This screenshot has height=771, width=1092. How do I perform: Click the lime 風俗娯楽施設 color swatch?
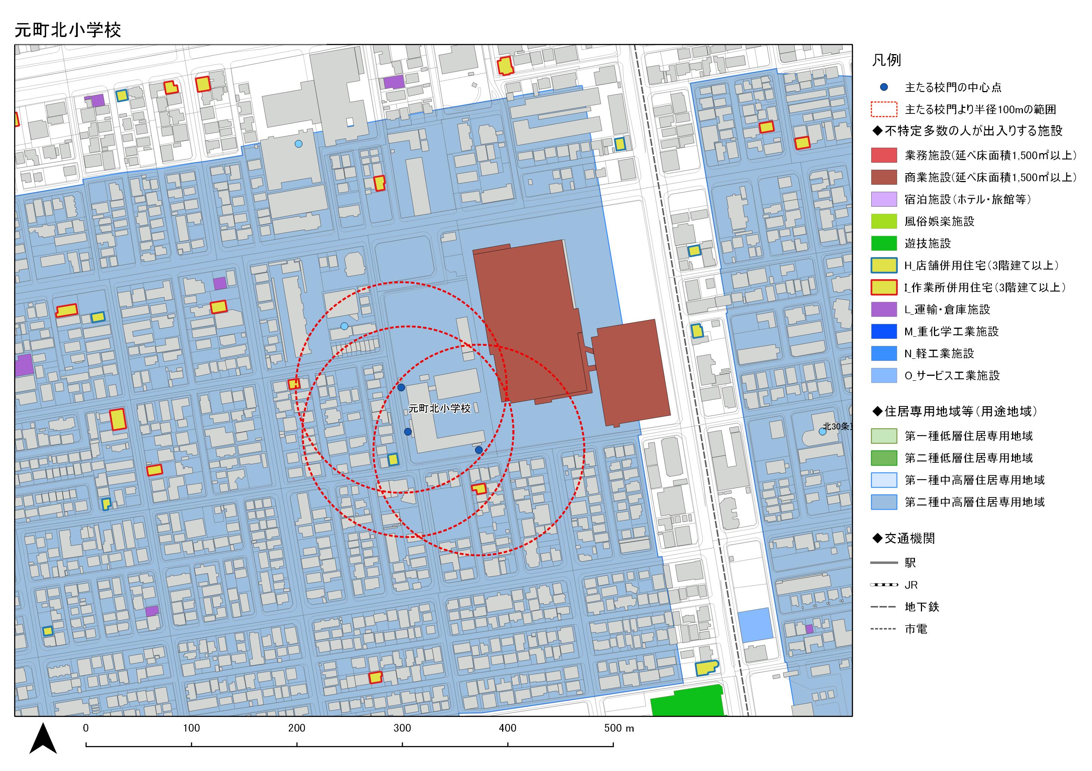pos(884,221)
